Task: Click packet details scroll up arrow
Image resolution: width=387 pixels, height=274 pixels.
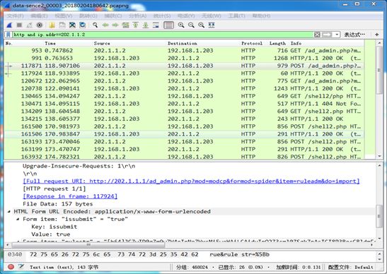Action: [379, 165]
